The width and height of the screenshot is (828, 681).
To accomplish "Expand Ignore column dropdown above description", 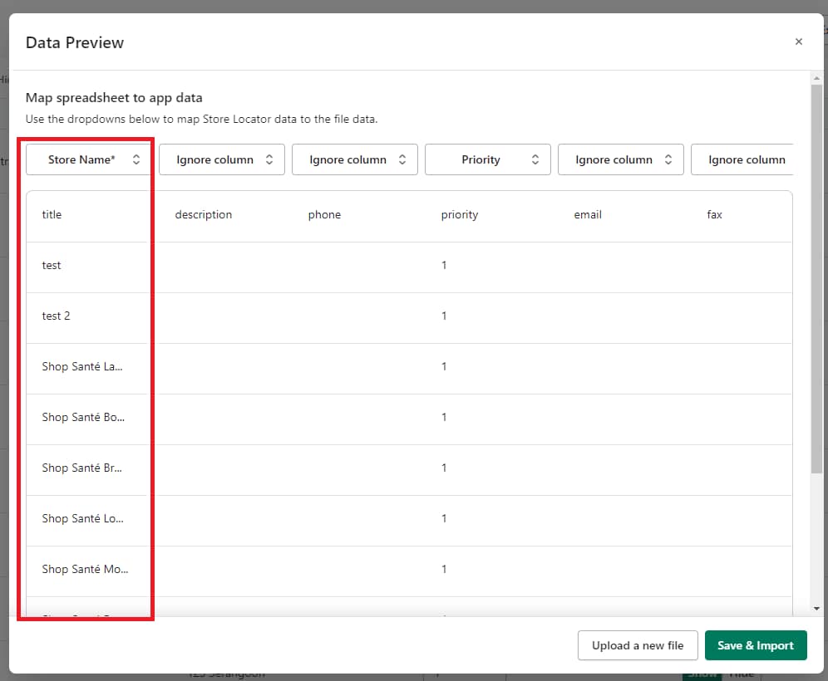I will point(222,159).
